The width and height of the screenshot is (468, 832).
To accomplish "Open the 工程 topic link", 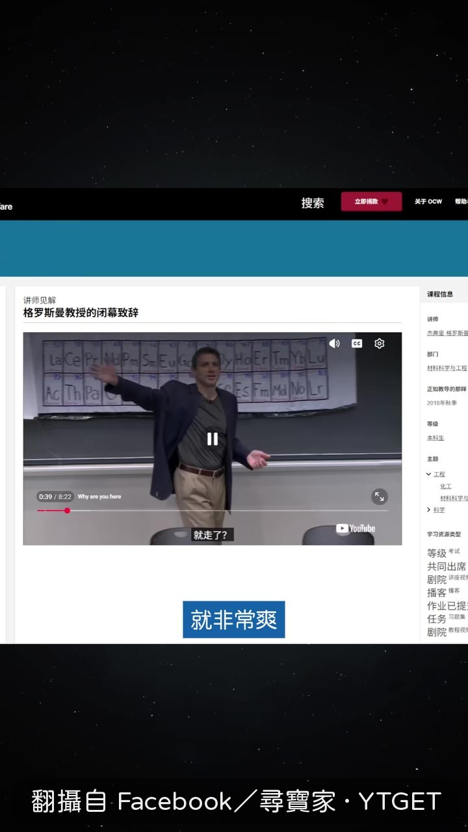I will point(439,474).
